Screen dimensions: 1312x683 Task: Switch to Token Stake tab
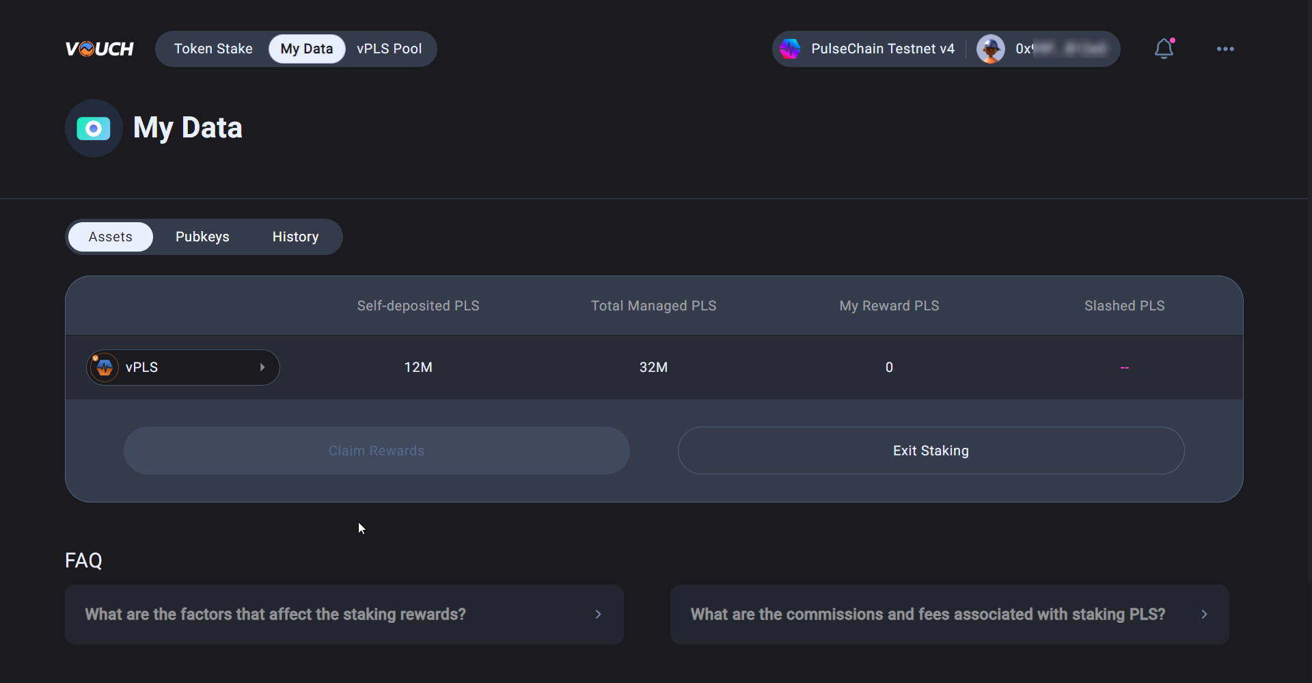pyautogui.click(x=213, y=49)
